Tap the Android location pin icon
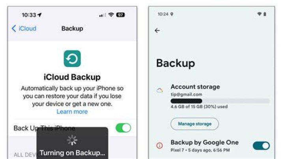Screen dimensions: 284x159 pos(172,14)
